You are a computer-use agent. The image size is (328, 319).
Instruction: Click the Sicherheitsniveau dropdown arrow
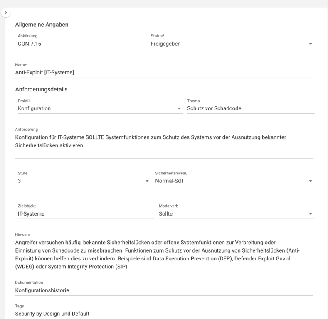310,181
